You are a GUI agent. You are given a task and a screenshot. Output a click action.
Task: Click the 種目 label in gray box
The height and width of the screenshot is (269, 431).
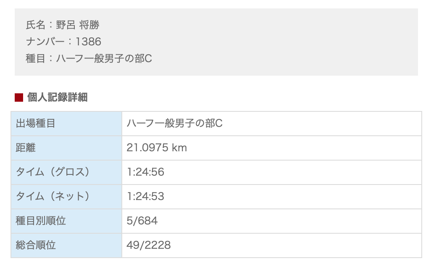35,58
